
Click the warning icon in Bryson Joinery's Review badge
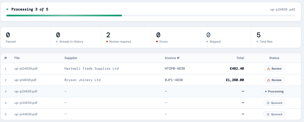269,80
